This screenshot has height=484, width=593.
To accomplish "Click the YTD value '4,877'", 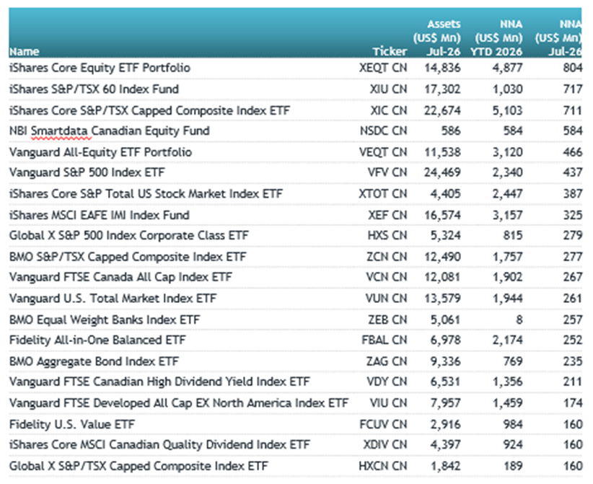I will [508, 68].
